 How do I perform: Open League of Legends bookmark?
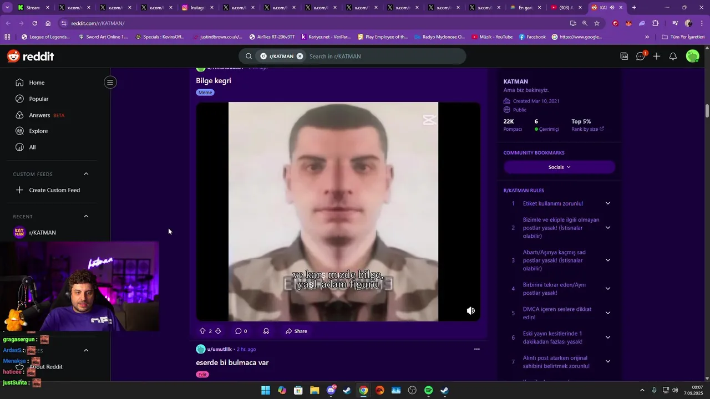[x=45, y=37]
